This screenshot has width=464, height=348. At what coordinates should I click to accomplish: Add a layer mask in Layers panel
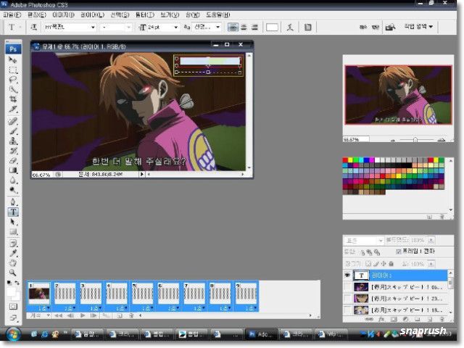(x=394, y=319)
